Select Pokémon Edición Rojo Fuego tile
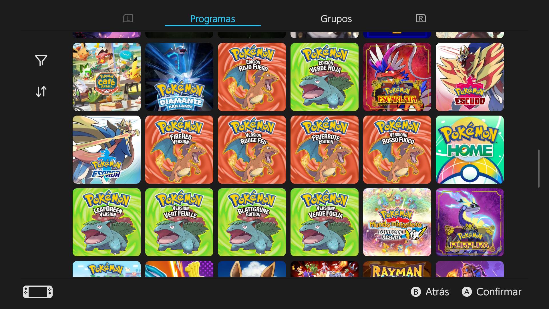 click(252, 77)
